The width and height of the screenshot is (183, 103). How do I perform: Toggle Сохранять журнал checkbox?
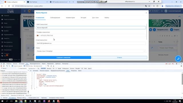coord(12,66)
